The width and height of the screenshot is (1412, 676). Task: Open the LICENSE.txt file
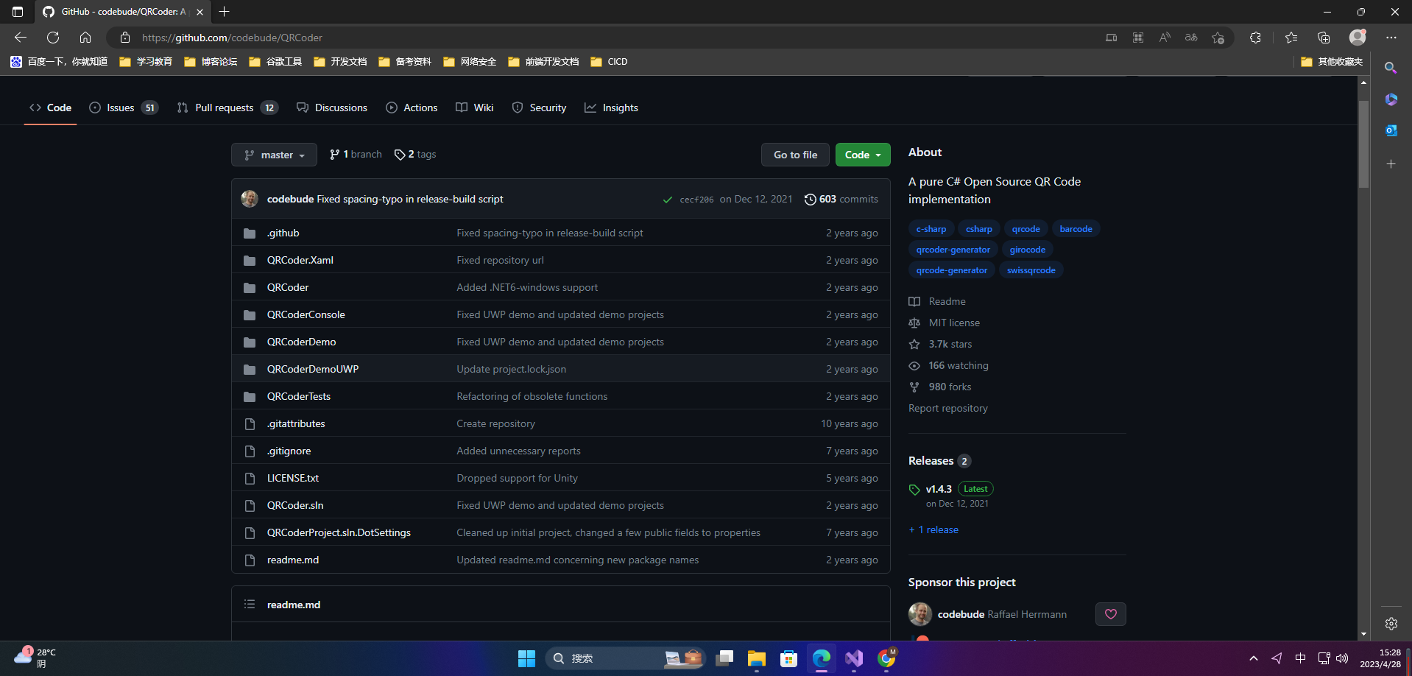click(x=293, y=479)
